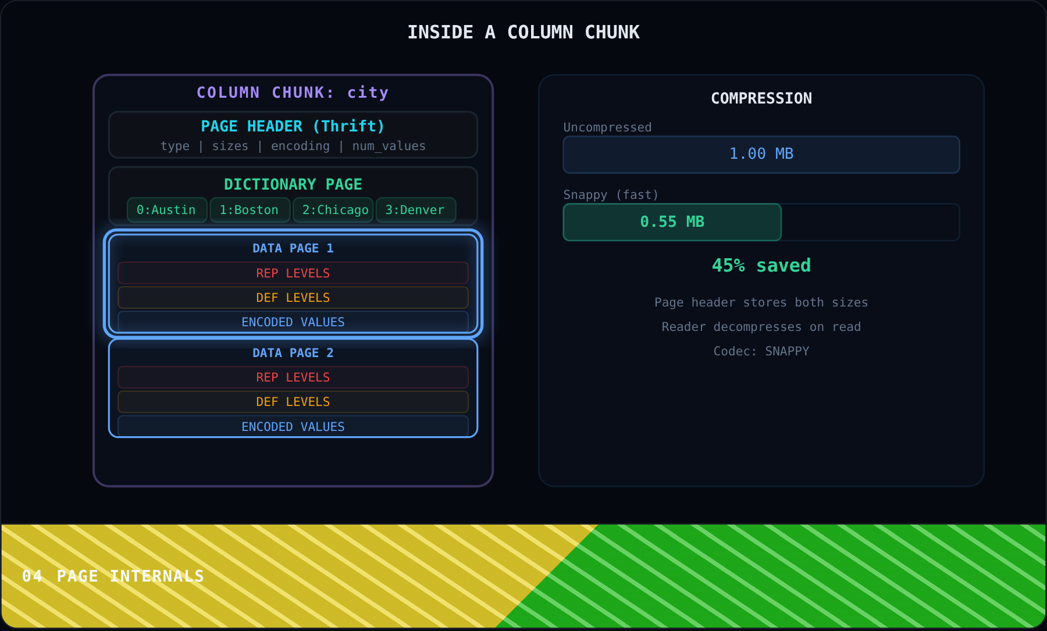Select the 0:Austin dictionary entry

[x=167, y=210]
